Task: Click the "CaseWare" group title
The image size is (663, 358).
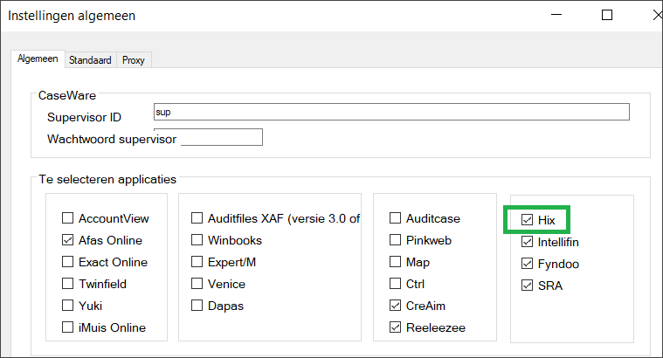Action: pyautogui.click(x=66, y=95)
